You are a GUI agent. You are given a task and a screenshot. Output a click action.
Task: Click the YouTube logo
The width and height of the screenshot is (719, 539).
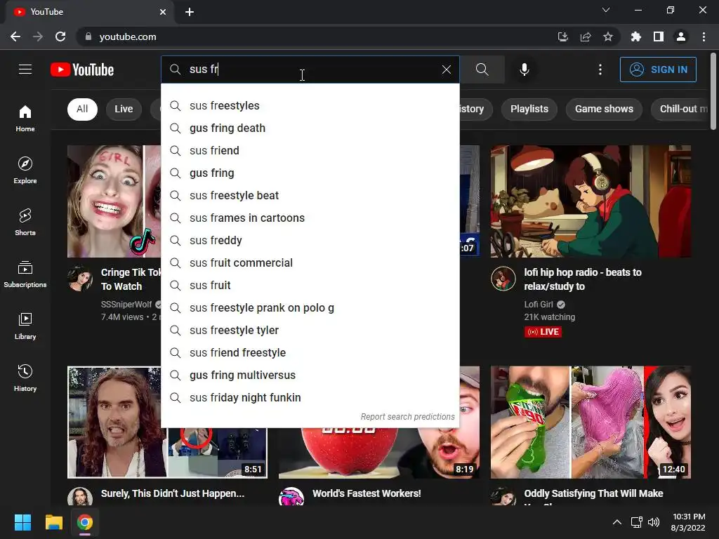(82, 69)
